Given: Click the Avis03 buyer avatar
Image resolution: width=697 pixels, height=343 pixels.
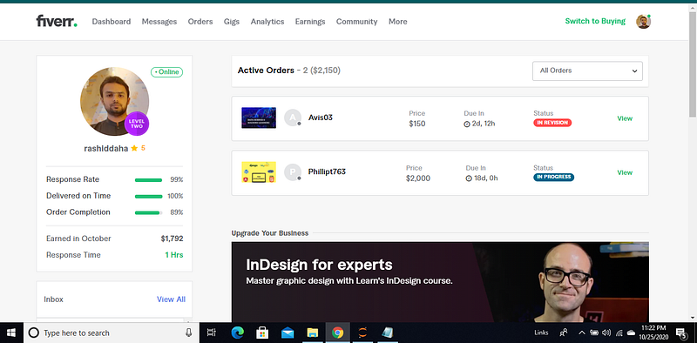Looking at the screenshot, I should click(293, 118).
